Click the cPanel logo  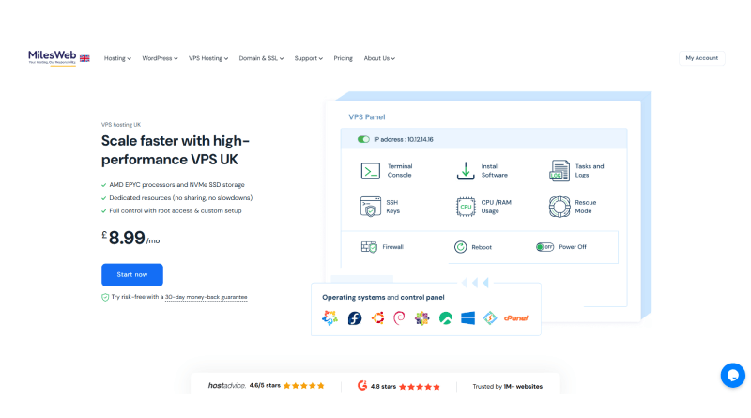(x=515, y=317)
